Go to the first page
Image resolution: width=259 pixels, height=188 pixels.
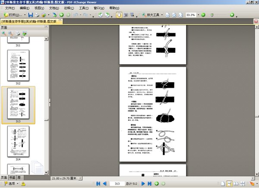98,184
